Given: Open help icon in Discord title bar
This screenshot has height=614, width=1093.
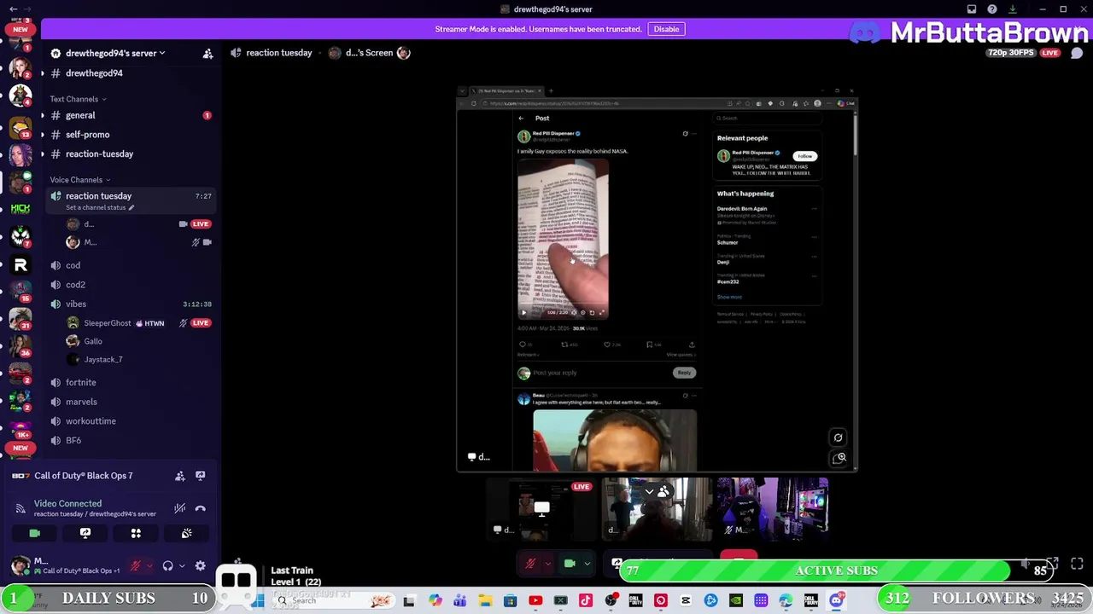Looking at the screenshot, I should pos(992,9).
